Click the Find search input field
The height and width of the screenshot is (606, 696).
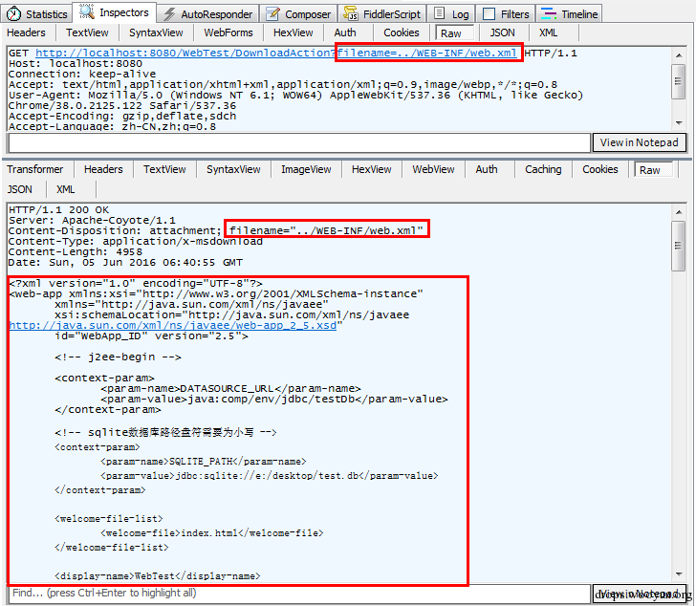299,594
